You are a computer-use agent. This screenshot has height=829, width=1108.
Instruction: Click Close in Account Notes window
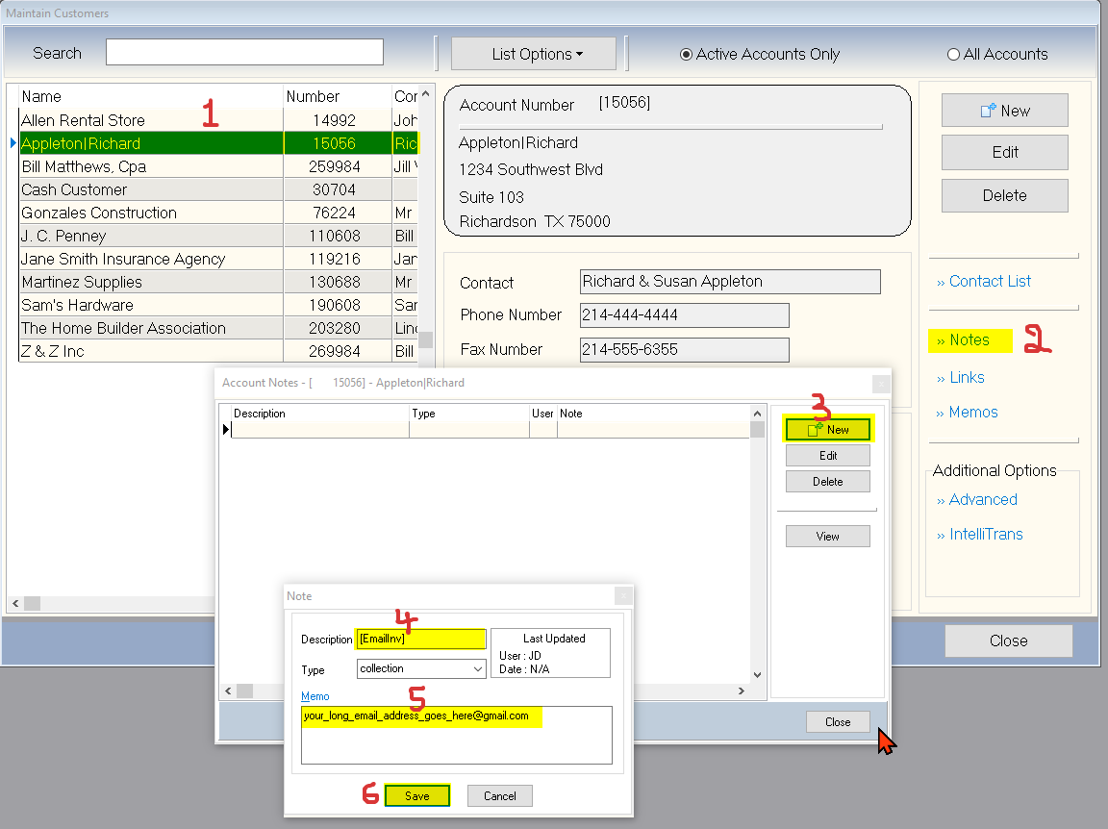tap(838, 722)
